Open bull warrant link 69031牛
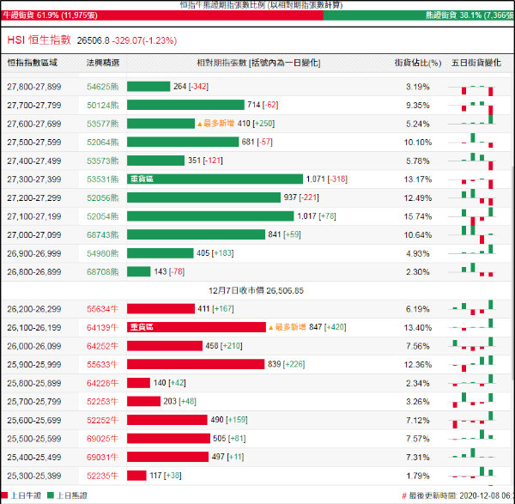 102,458
